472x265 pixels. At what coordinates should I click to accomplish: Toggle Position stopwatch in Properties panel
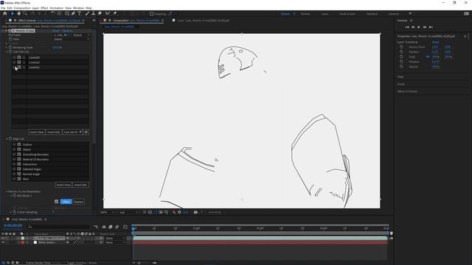[401, 52]
